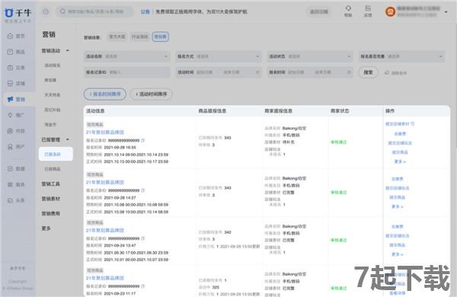Image resolution: width=457 pixels, height=297 pixels.
Task: Open the 营销素材 menu item
Action: tap(51, 199)
